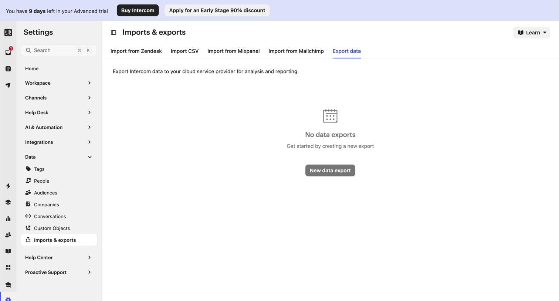Click the People list icon

pos(28,181)
